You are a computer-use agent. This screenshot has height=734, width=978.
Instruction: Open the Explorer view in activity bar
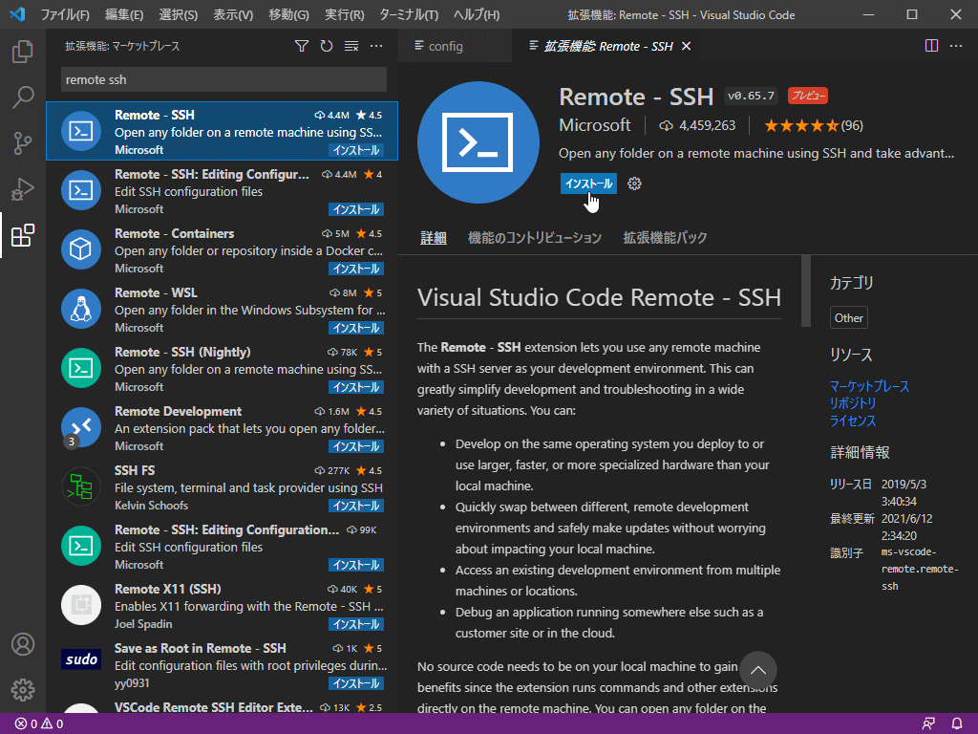point(22,53)
